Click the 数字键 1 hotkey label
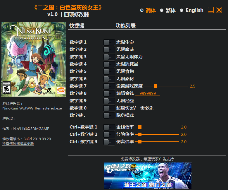228x190 pixels. point(78,42)
